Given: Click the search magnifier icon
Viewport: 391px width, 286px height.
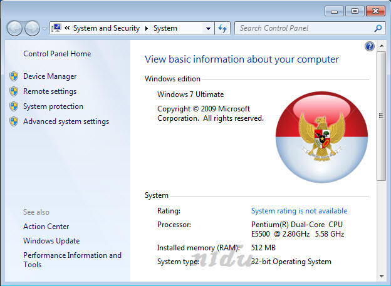Looking at the screenshot, I should pyautogui.click(x=378, y=28).
